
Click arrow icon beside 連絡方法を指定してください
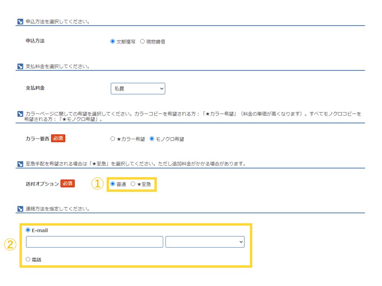pyautogui.click(x=20, y=209)
